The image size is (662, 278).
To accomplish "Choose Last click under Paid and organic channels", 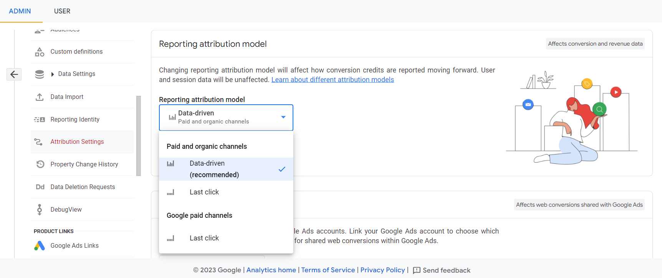I will (204, 192).
